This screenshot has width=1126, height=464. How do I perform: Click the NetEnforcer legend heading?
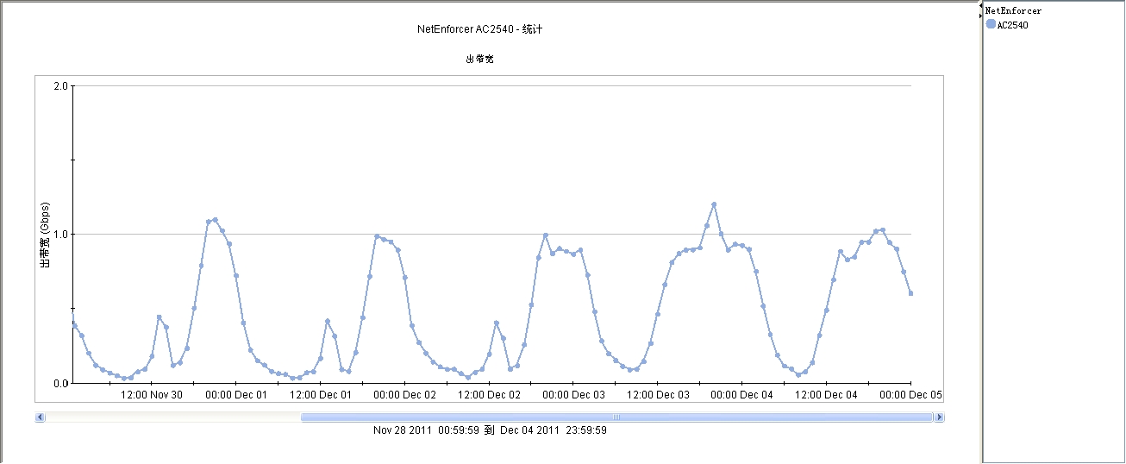click(x=1013, y=11)
